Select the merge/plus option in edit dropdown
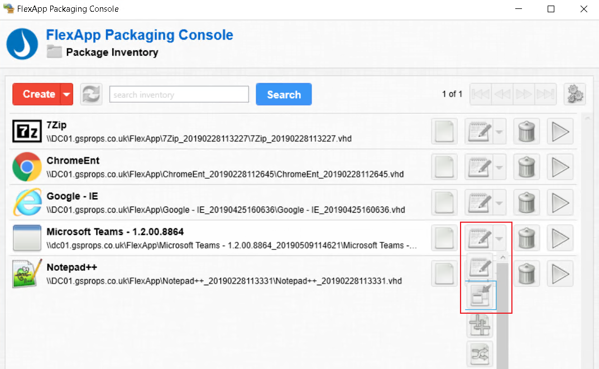This screenshot has width=599, height=369. click(x=480, y=325)
